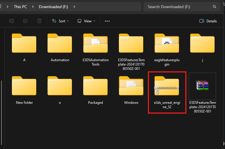Expand chevron after Downloaded (F:)

[75, 7]
